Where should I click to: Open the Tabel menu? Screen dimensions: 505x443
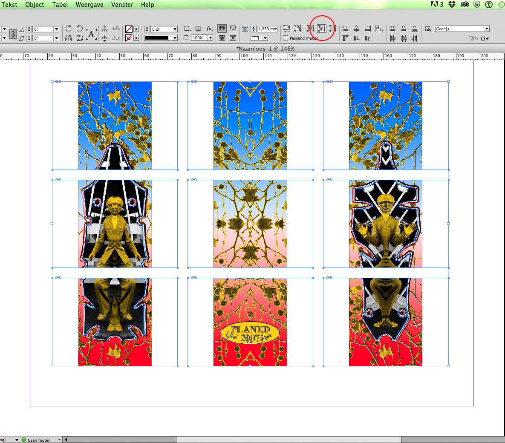60,5
